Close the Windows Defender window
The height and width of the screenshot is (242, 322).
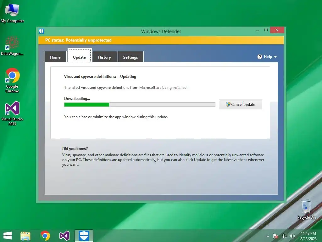(x=277, y=30)
